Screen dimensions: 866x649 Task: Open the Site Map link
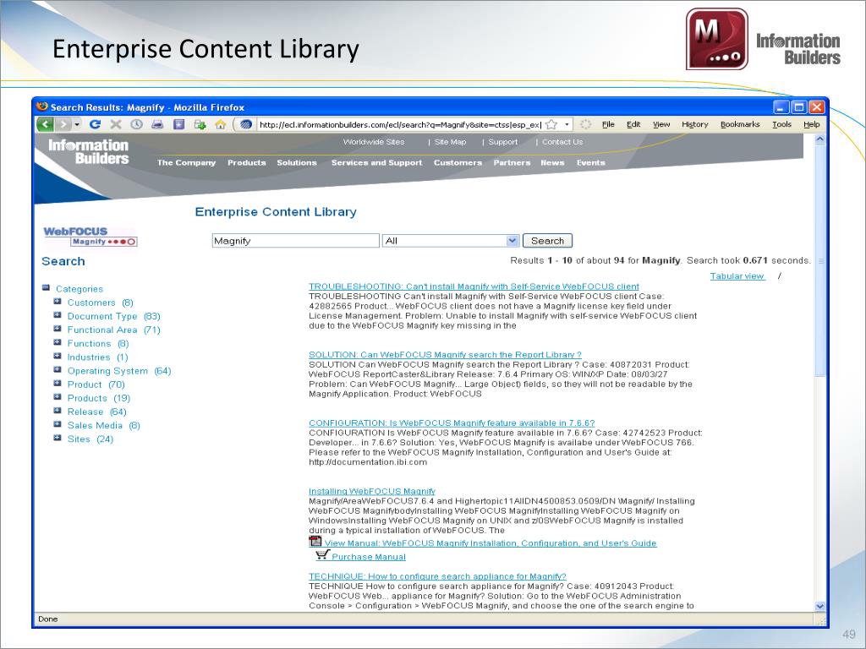coord(450,142)
